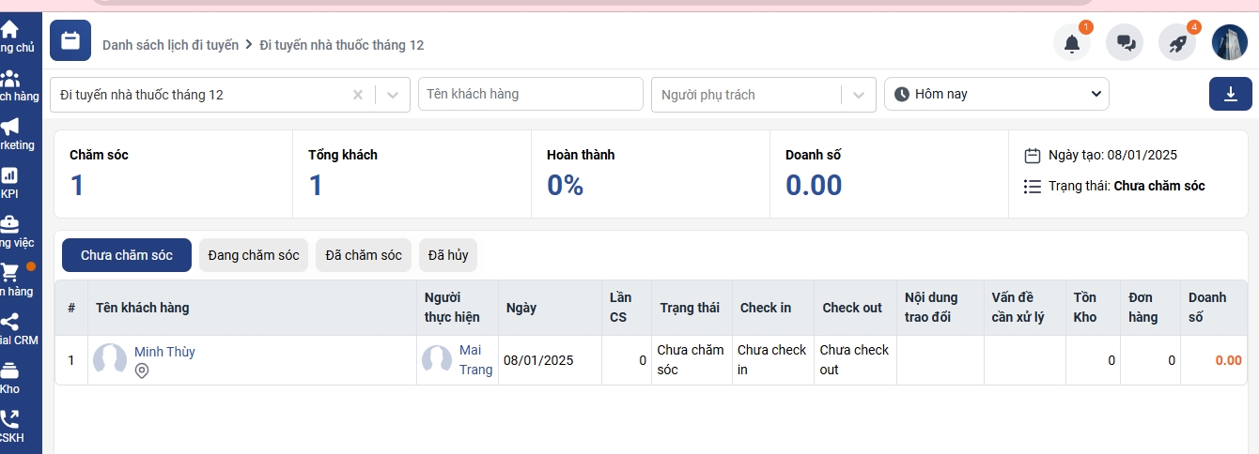Open the Người phụ trách dropdown
The height and width of the screenshot is (454, 1259).
point(858,95)
